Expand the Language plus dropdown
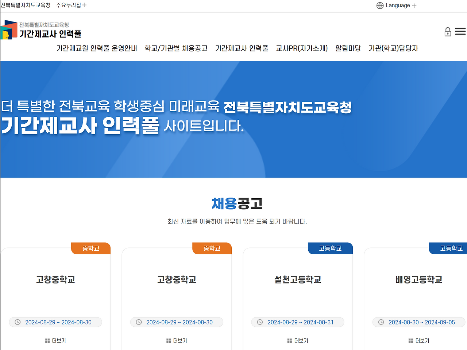Viewport: 467px width, 350px height. click(x=414, y=5)
